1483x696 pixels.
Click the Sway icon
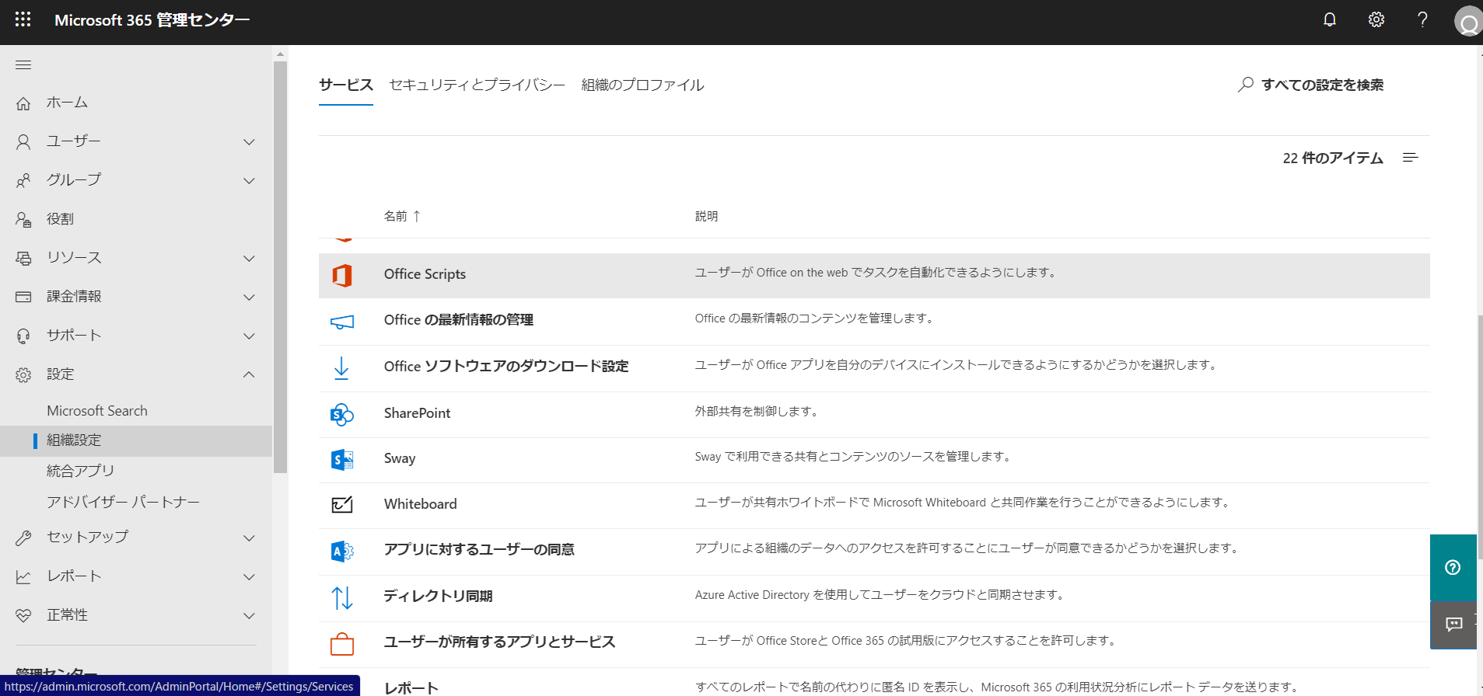point(342,460)
